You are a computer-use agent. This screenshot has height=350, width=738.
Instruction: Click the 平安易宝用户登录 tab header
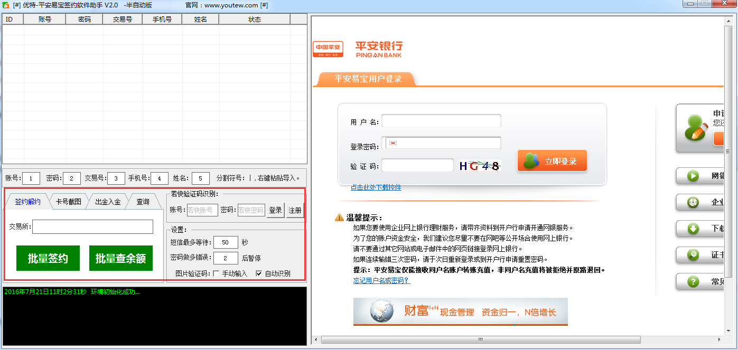click(368, 79)
